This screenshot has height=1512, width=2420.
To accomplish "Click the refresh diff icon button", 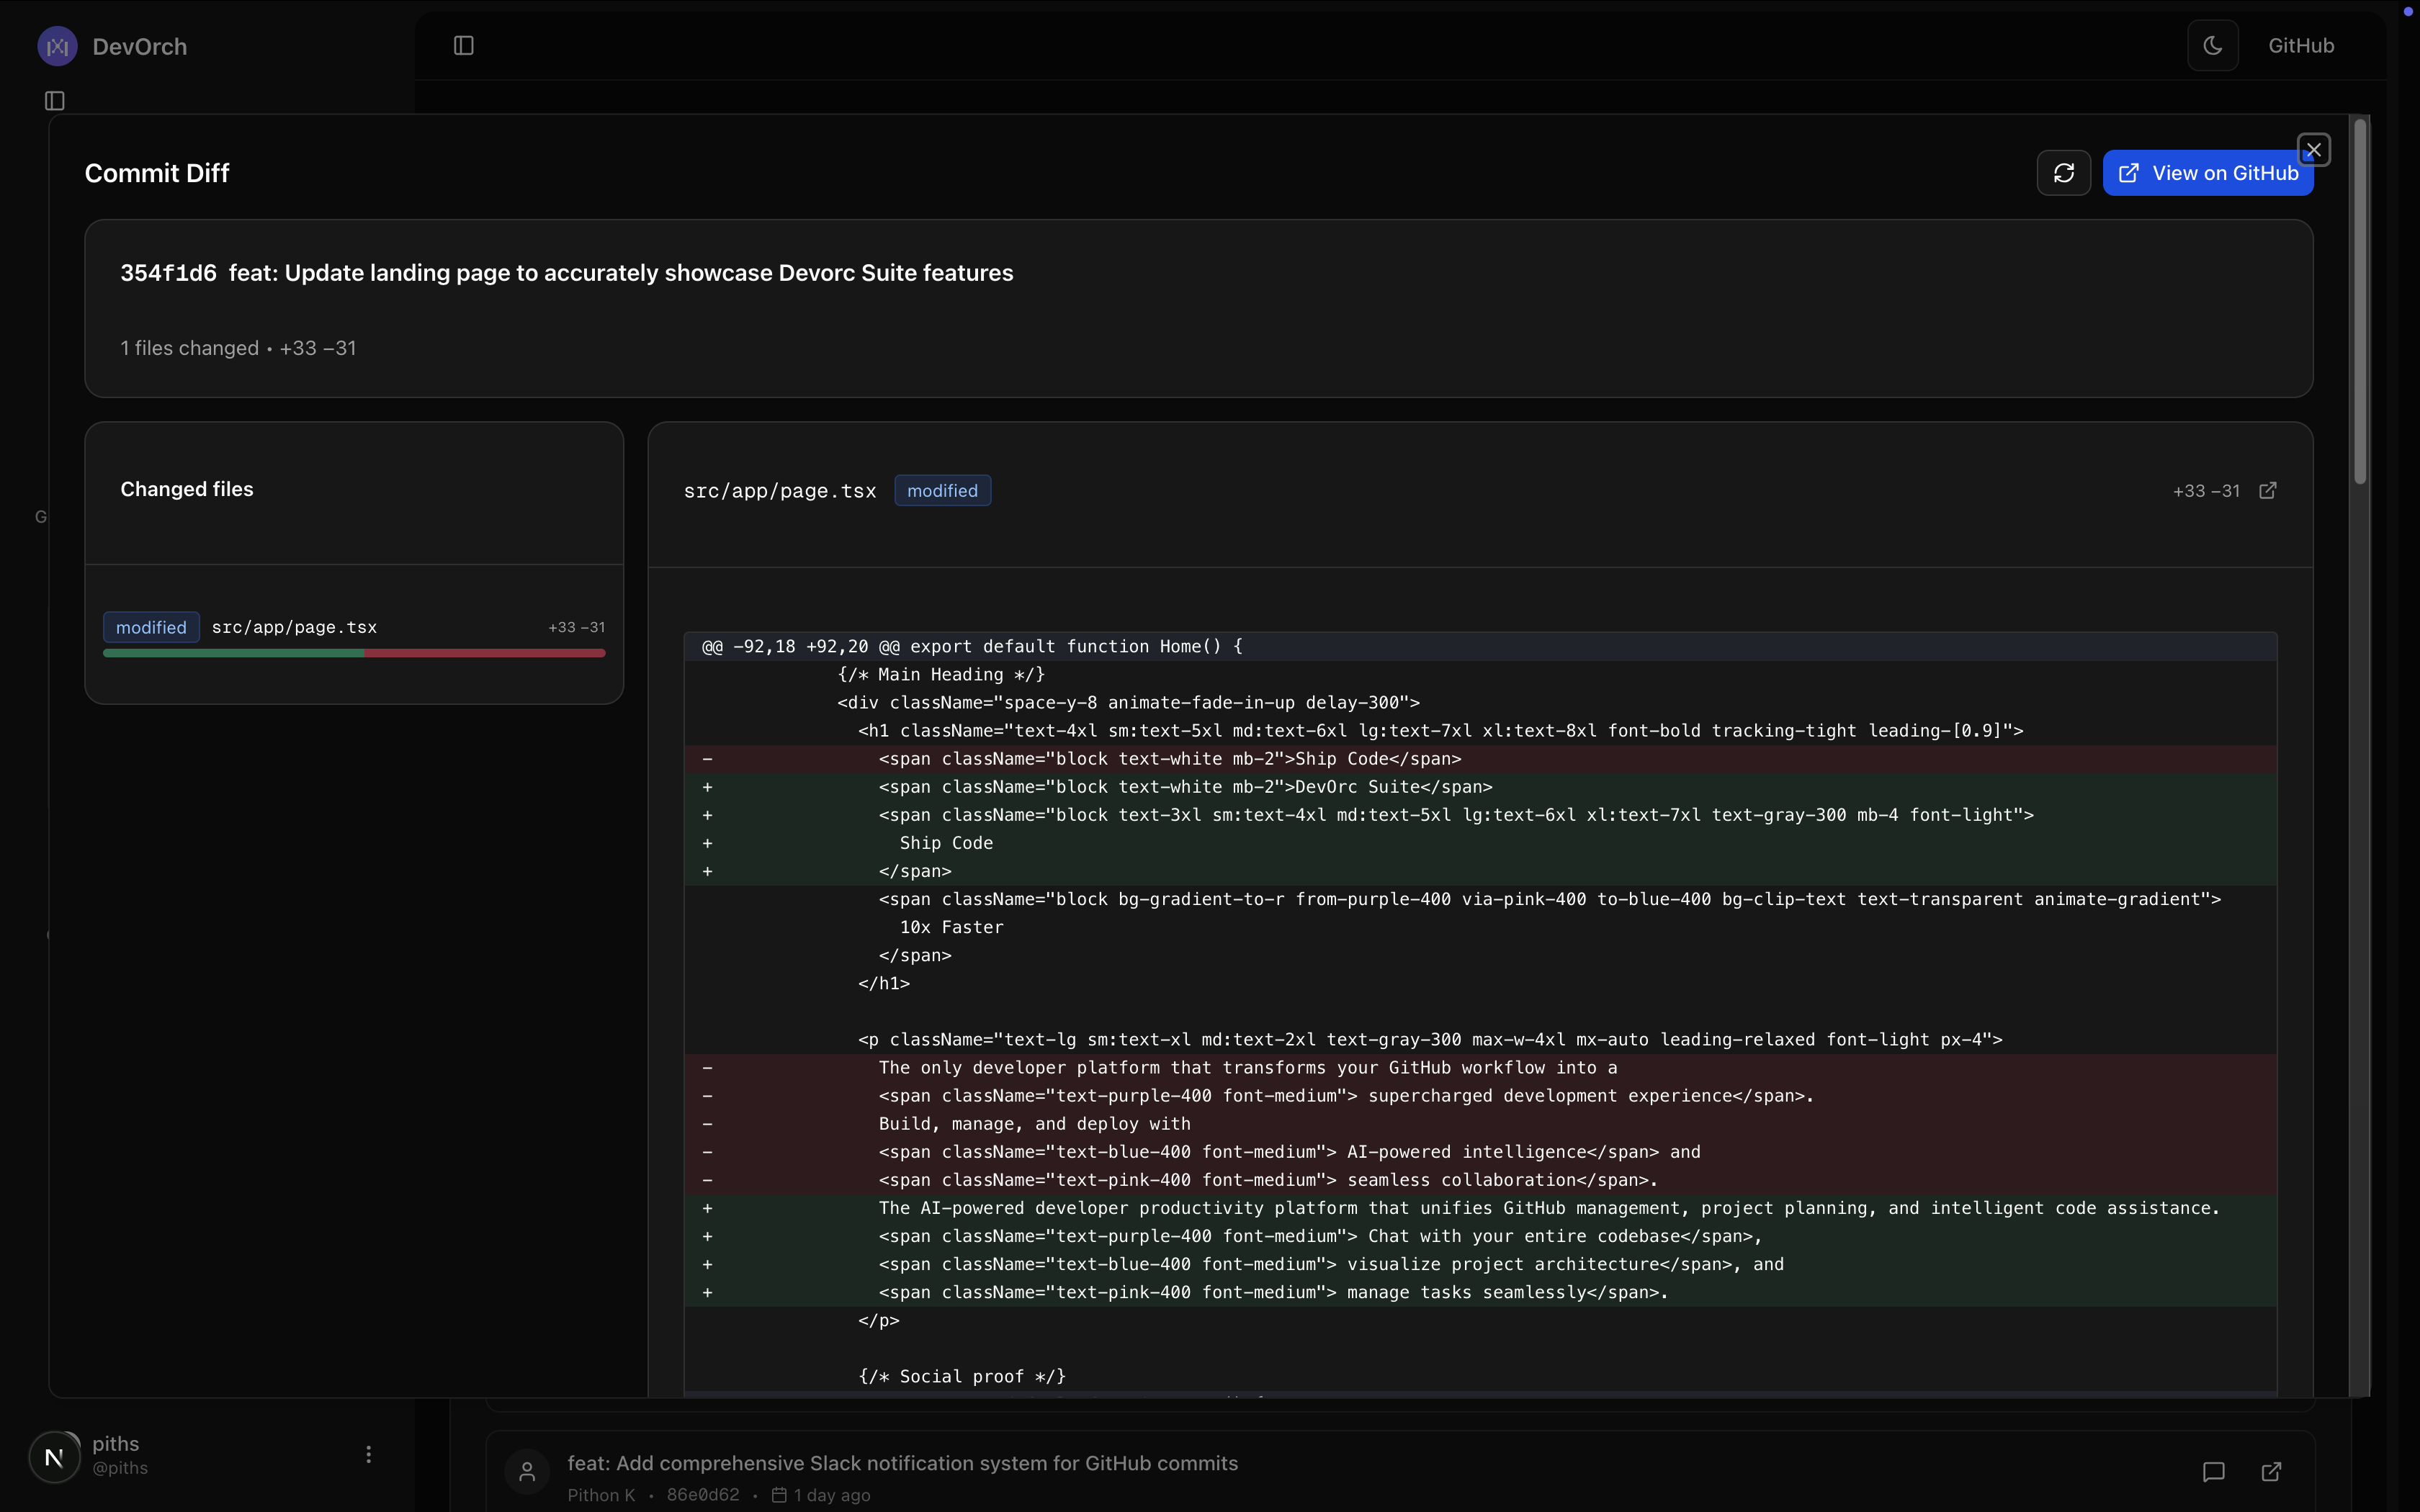I will (x=2063, y=173).
